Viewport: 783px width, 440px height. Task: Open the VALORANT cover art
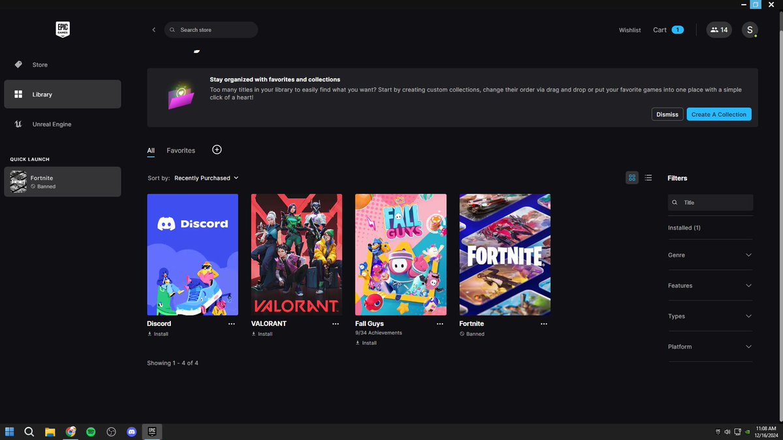pos(297,255)
